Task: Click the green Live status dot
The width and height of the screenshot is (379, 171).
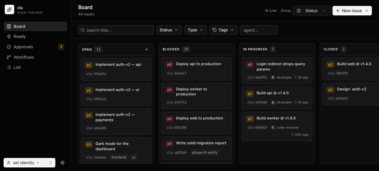Action: click(x=267, y=11)
